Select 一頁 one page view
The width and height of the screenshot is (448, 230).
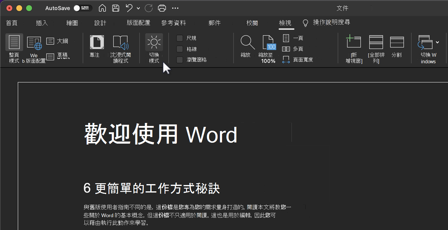click(x=293, y=38)
